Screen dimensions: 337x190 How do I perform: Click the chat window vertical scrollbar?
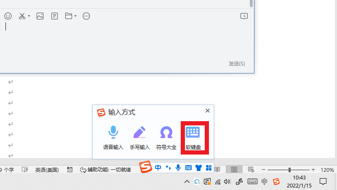pos(251,4)
